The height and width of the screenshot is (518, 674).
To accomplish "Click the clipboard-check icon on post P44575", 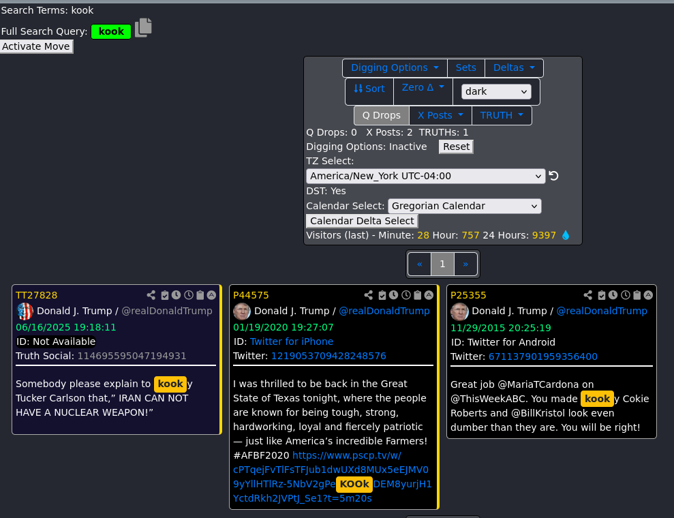I will (x=382, y=295).
